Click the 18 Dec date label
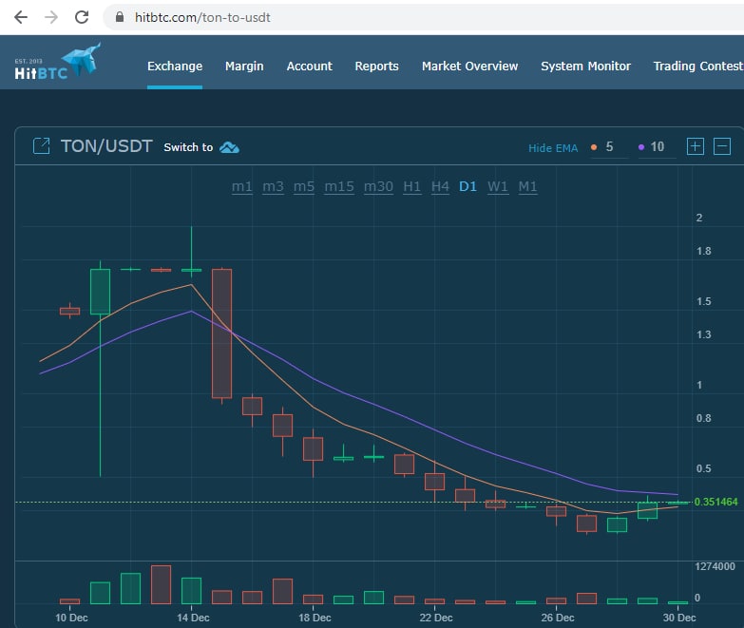Image resolution: width=744 pixels, height=628 pixels. (315, 618)
